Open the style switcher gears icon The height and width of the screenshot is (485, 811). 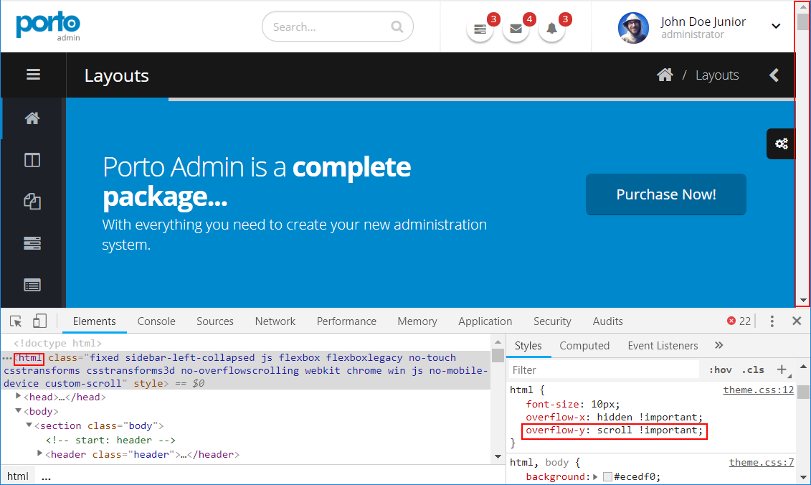click(781, 143)
